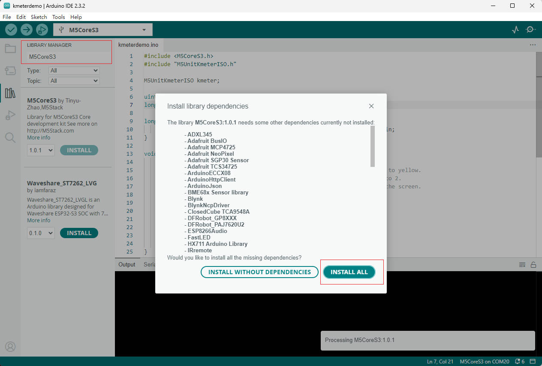Open the Waveshare version 0.1.0 dropdown
Screen dimensions: 542x366
[41, 233]
